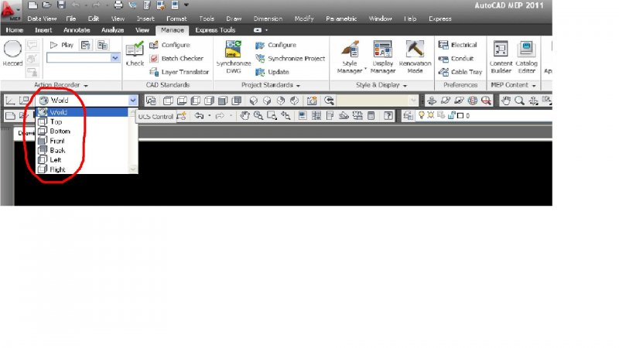Select Right in the UCS list

click(x=82, y=169)
